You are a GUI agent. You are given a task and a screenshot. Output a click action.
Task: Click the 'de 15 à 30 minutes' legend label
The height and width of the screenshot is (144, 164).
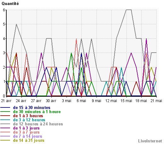32,108
